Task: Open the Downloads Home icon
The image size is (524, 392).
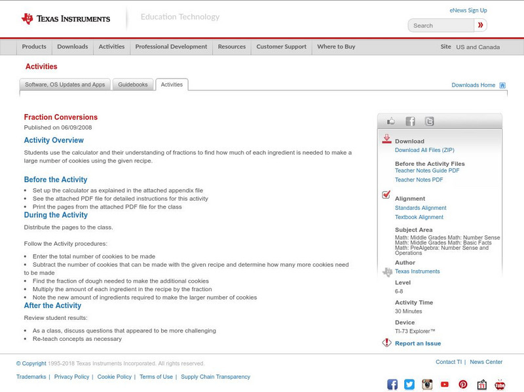Action: [502, 85]
